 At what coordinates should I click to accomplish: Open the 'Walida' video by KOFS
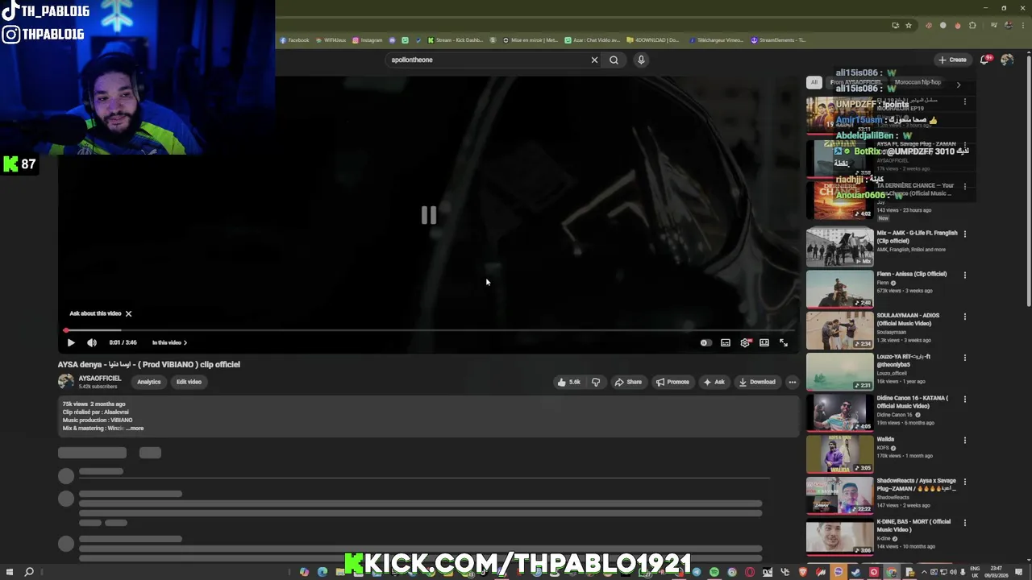[840, 454]
